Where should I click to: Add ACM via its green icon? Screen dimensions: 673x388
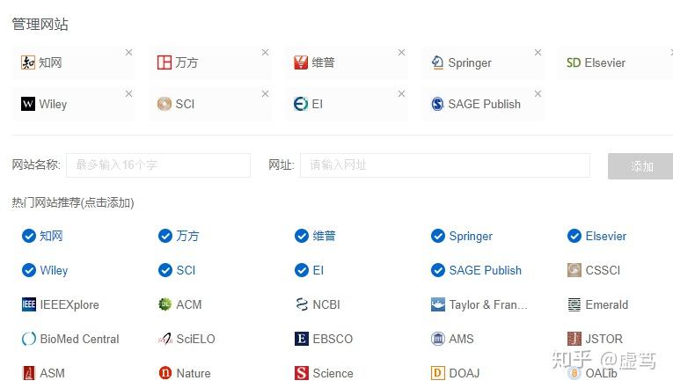point(165,304)
